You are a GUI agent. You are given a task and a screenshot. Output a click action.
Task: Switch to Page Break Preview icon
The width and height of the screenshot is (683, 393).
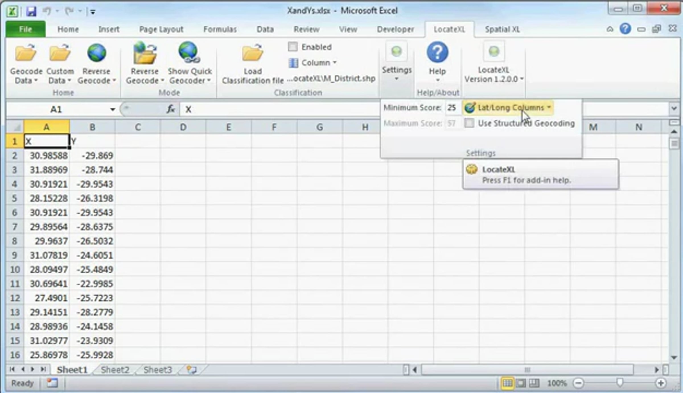(x=534, y=383)
